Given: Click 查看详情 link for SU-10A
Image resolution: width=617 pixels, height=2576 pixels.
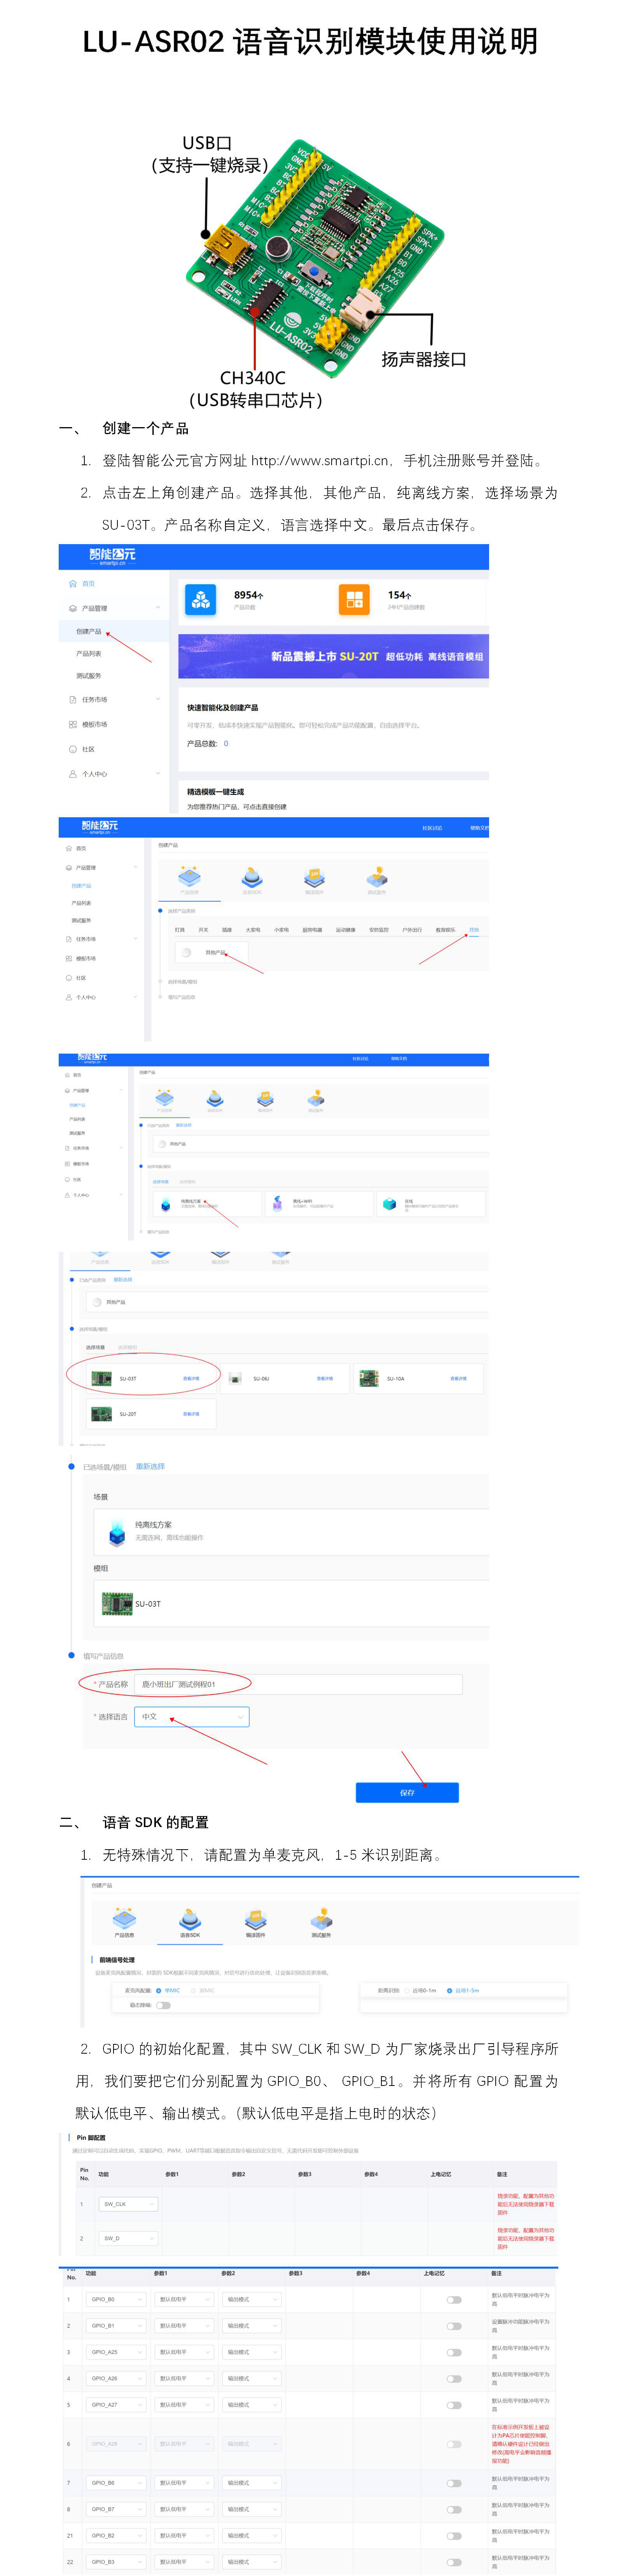Looking at the screenshot, I should [458, 1379].
